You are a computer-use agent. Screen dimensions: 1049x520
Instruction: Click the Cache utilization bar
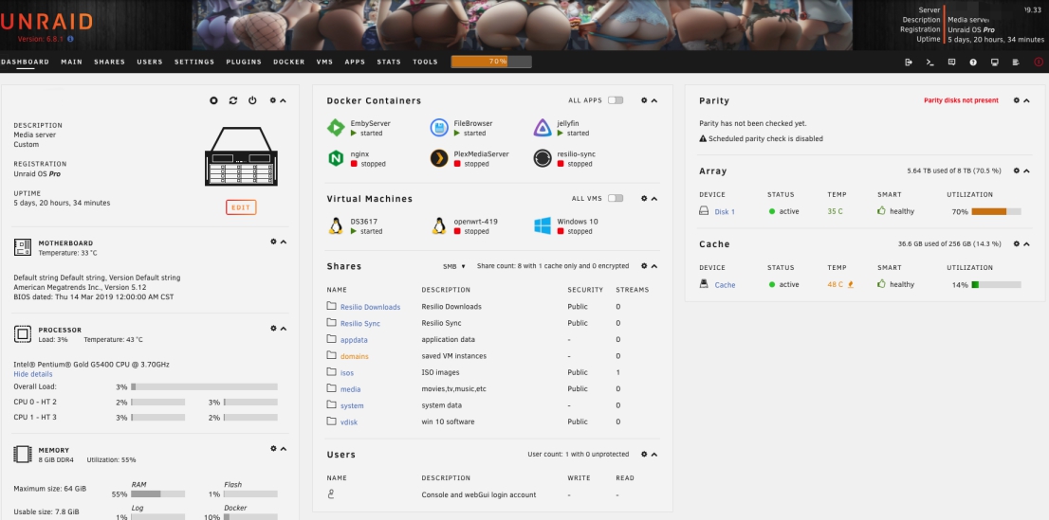coord(996,284)
